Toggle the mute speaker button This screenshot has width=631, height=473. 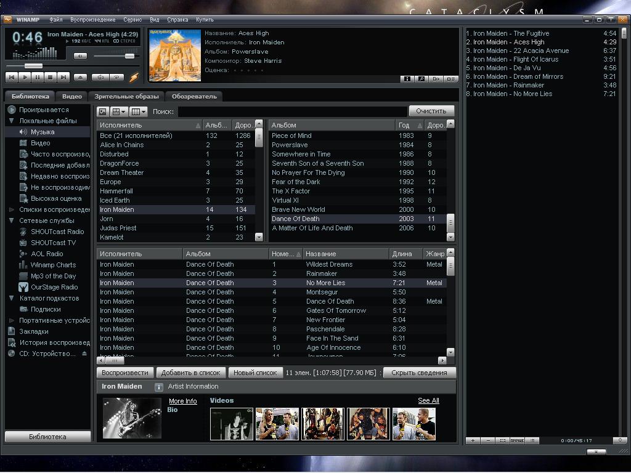(x=80, y=56)
